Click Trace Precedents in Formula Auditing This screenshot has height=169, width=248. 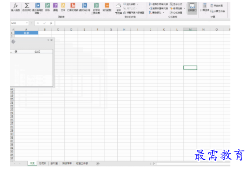click(158, 4)
